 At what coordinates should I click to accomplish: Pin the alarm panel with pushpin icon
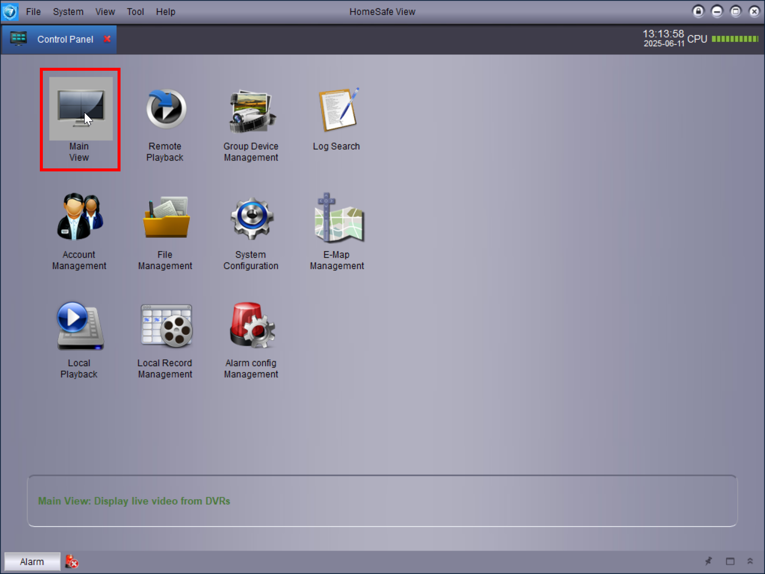click(x=709, y=562)
